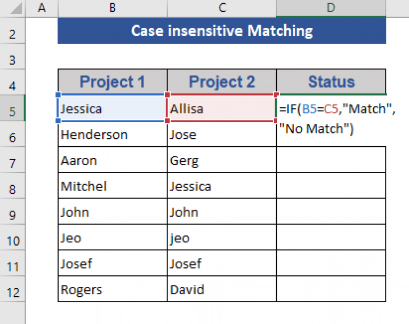
Task: Select row 12 header
Action: tap(13, 291)
